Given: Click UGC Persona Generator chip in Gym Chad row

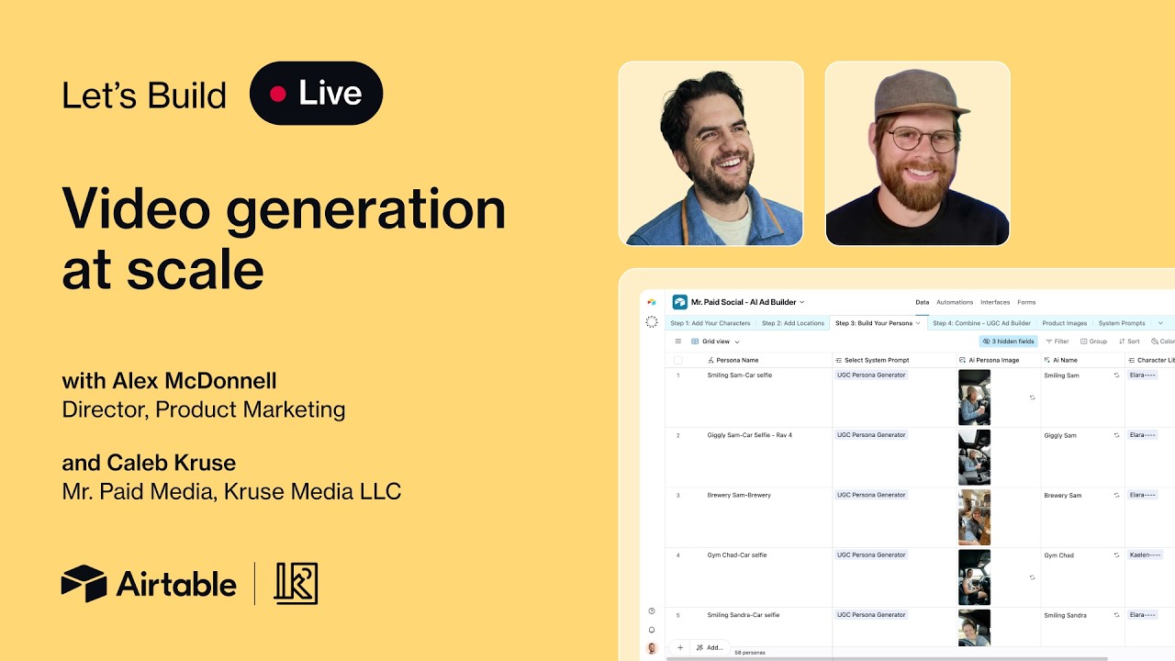Looking at the screenshot, I should click(x=871, y=555).
